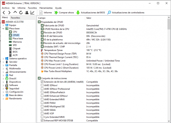
Task: Toggle the AMD 3DNow! checkbox
Action: [42, 85]
